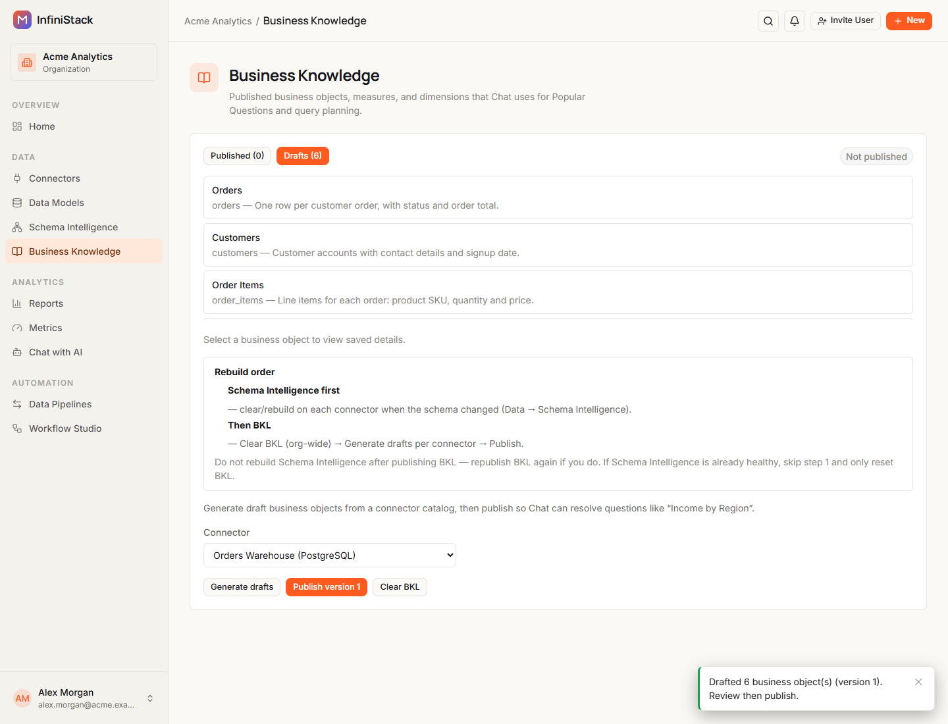Click the Chat with AI robot icon
The image size is (948, 724).
pyautogui.click(x=17, y=352)
